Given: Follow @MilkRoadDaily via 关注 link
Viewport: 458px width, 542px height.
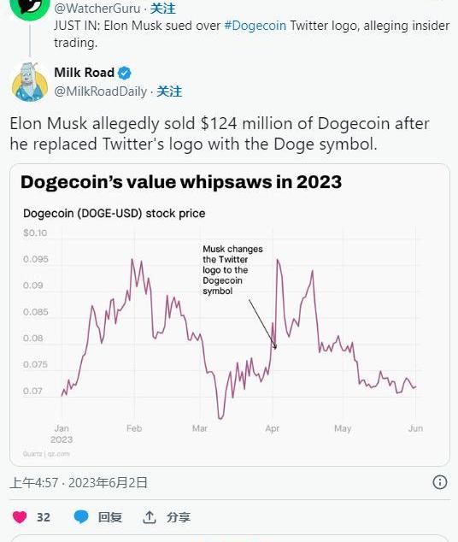Looking at the screenshot, I should coord(169,91).
